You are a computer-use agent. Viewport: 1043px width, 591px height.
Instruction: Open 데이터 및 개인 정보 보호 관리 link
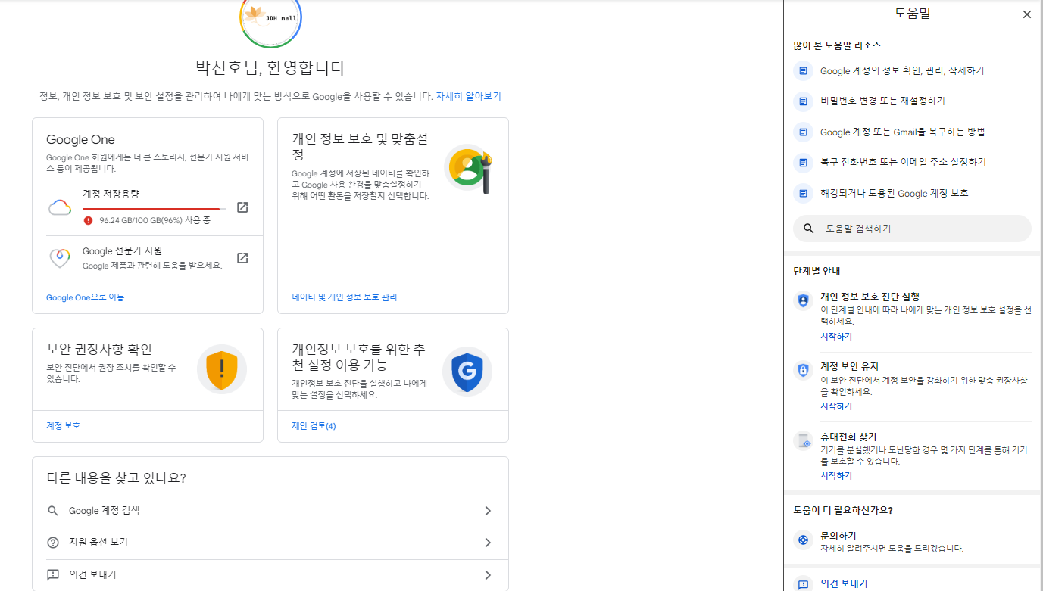[x=345, y=297]
